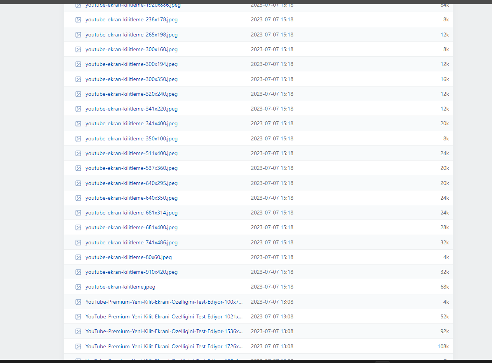Click the image icon beside YouTube-Premium file ending 1726x…
Image resolution: width=492 pixels, height=363 pixels.
(x=78, y=346)
